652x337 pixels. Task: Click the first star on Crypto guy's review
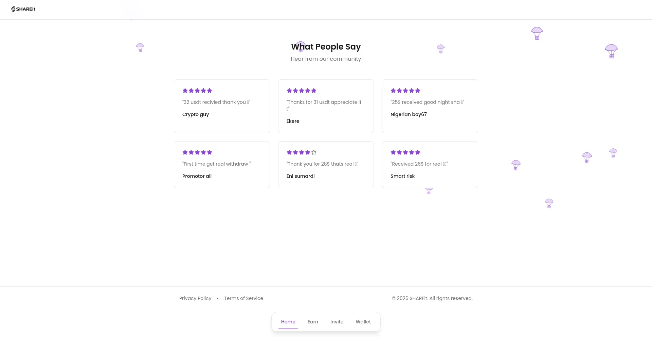(185, 91)
